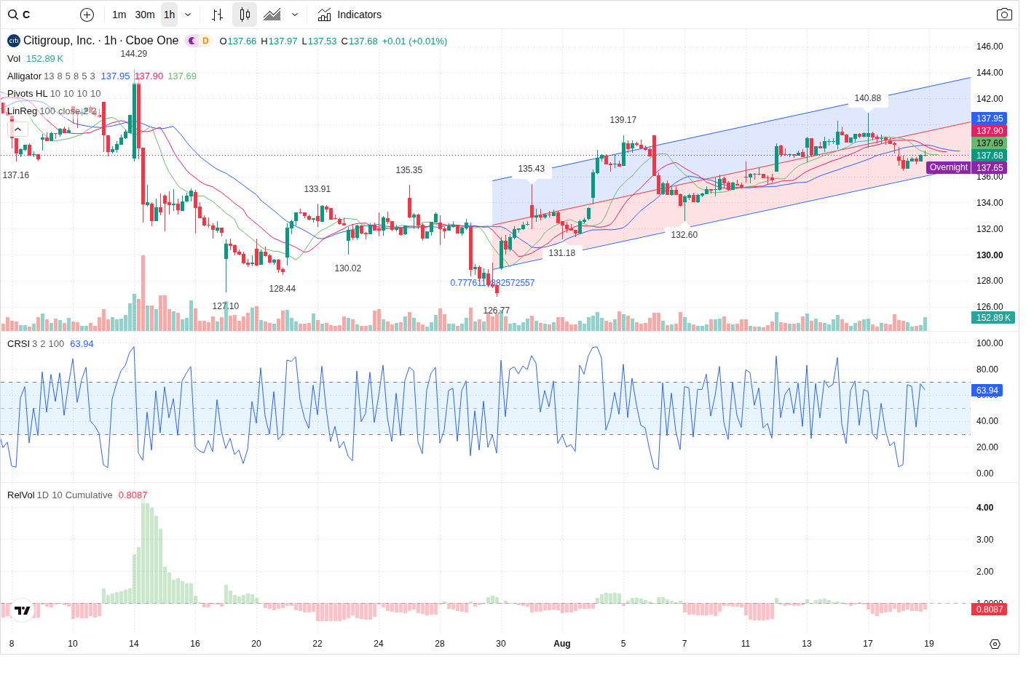1034x691 pixels.
Task: Click the 0.8087 RelVol axis label
Action: [x=989, y=610]
